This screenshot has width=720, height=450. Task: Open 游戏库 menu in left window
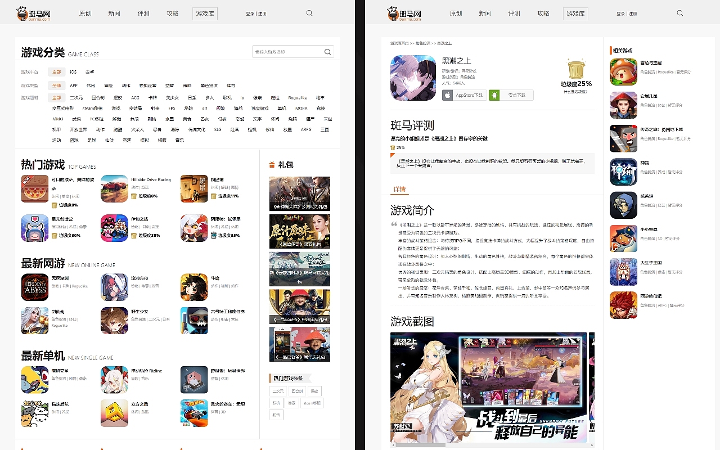[205, 13]
